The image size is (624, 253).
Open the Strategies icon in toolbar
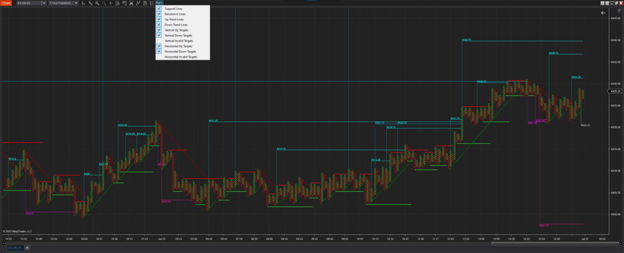point(131,3)
